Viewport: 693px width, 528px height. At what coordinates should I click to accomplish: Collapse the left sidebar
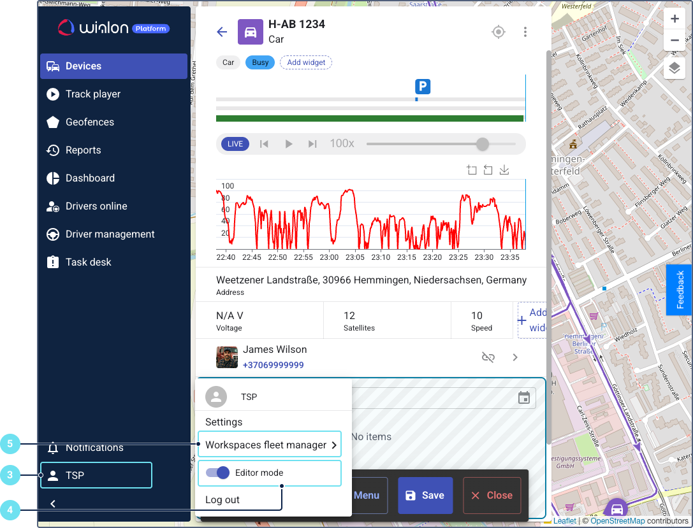pos(53,504)
